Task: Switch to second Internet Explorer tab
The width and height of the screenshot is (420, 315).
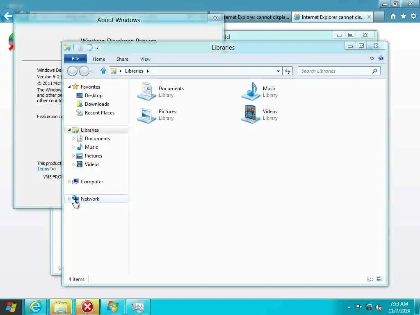Action: tap(332, 17)
